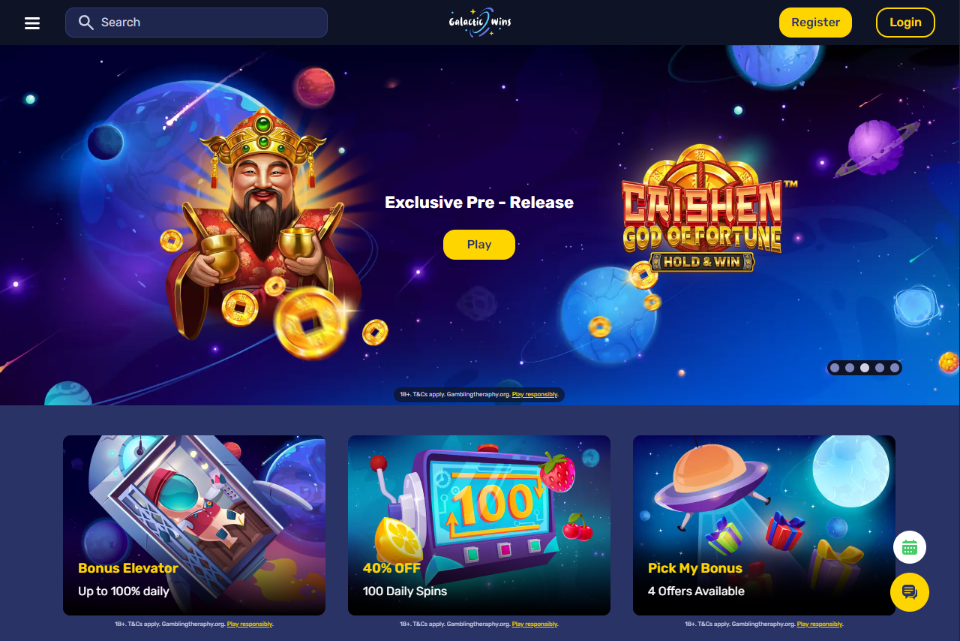Click the search magnifier icon

(x=86, y=23)
